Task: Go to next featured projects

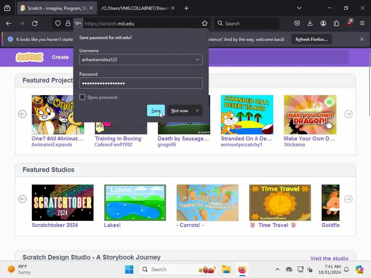Action: tap(349, 114)
